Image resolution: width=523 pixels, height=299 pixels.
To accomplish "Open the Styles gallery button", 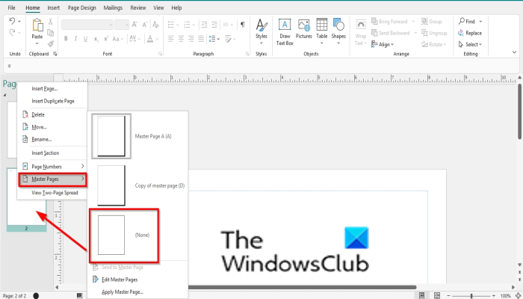I will click(261, 31).
